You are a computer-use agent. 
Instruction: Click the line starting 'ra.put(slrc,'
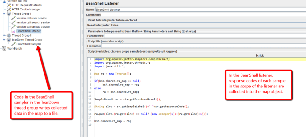pyautogui.click(x=151, y=114)
